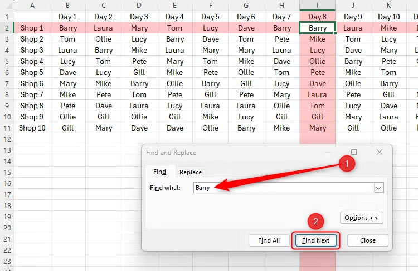Click the Day 8 header cell
Image resolution: width=418 pixels, height=271 pixels.
click(x=318, y=17)
